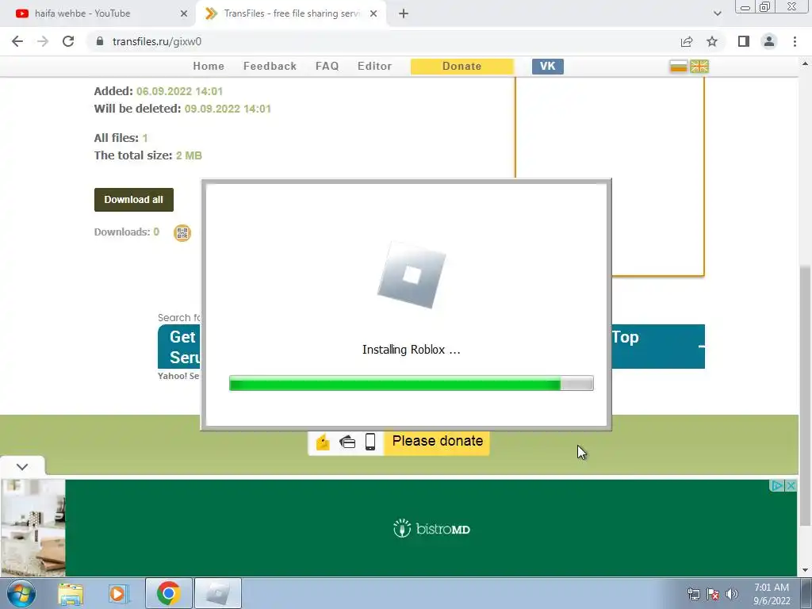Reload the TransFiles page
The height and width of the screenshot is (609, 812).
click(x=68, y=41)
